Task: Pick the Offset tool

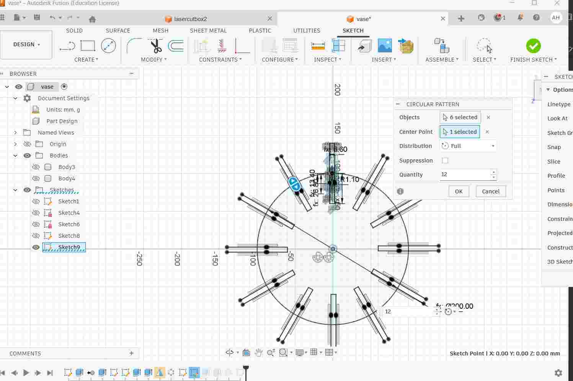Action: [176, 46]
